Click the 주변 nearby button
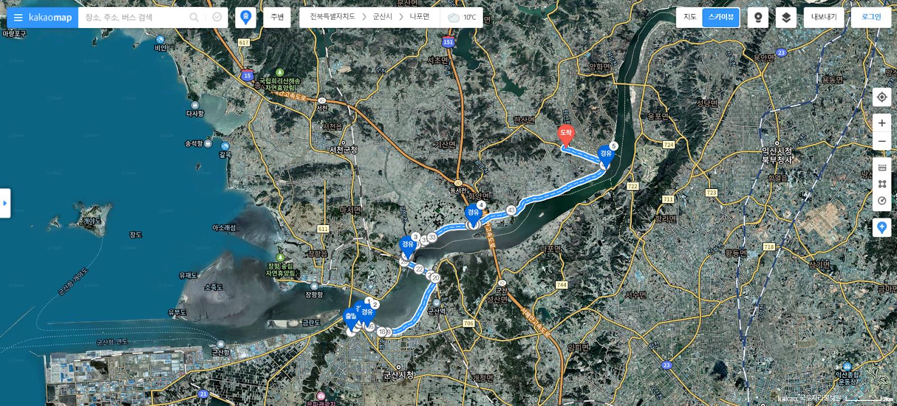897x406 pixels. click(x=278, y=17)
